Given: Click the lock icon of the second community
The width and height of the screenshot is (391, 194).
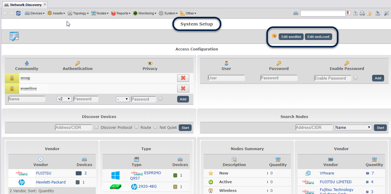Looking at the screenshot, I should pos(12,89).
